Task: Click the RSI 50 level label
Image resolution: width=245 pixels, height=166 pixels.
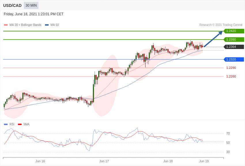Action: [x=228, y=143]
